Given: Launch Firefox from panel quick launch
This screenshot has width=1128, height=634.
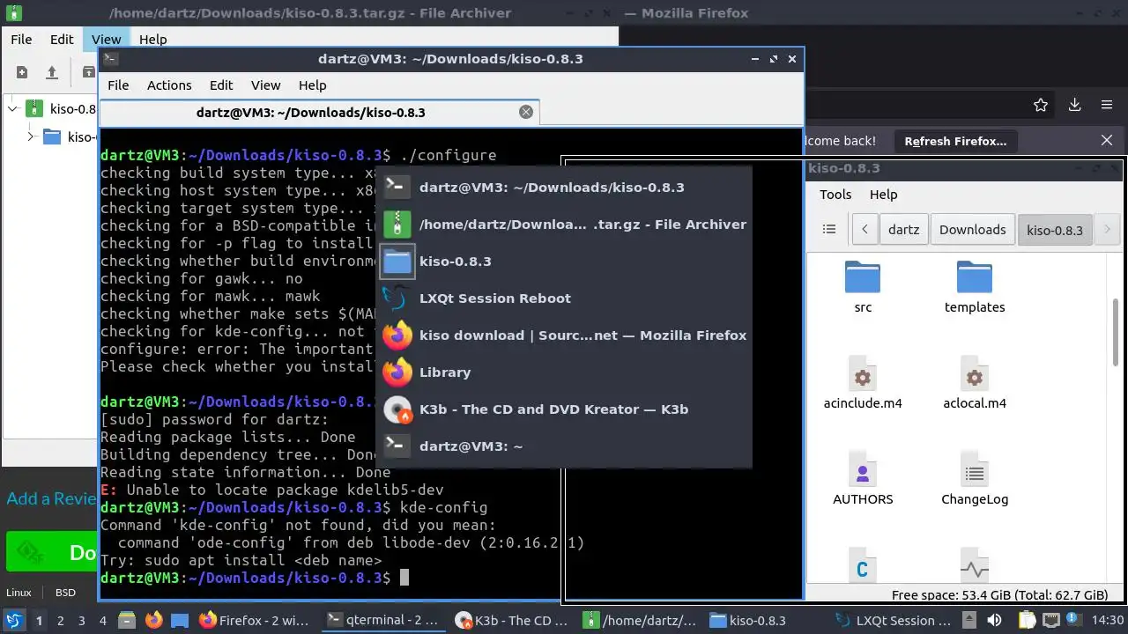Looking at the screenshot, I should tap(154, 620).
